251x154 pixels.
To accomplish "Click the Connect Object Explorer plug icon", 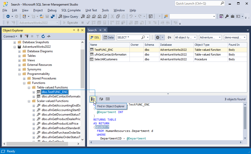I will click(x=21, y=36).
